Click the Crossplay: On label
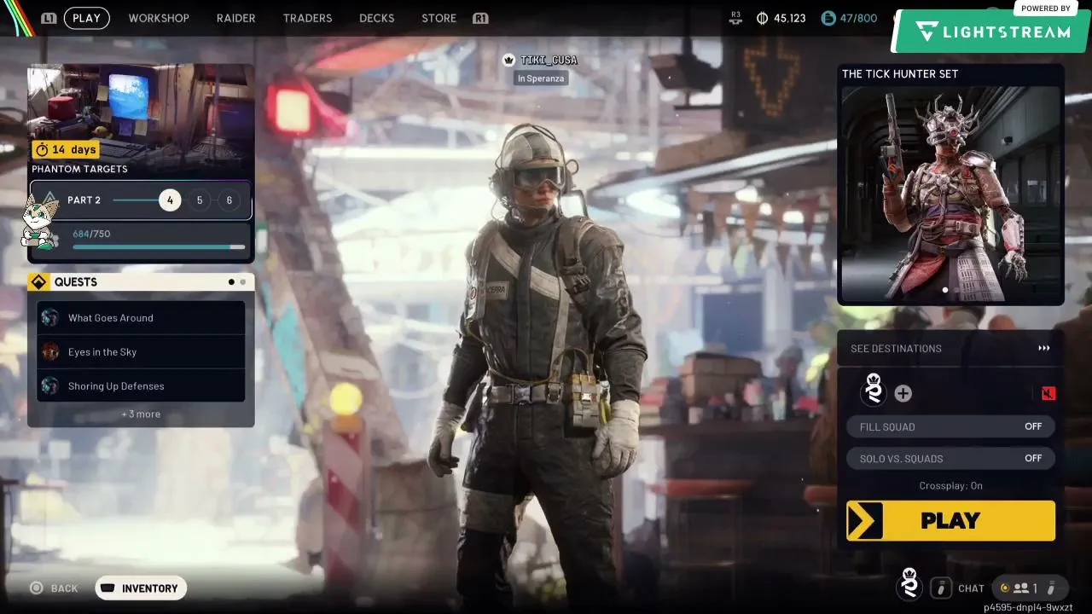 click(950, 486)
